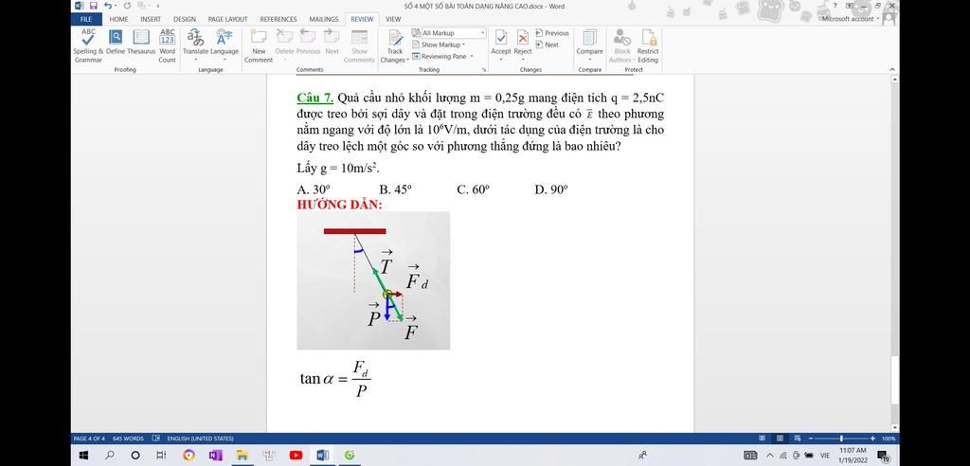Switch to Print Layout view
This screenshot has width=970, height=466.
[781, 439]
